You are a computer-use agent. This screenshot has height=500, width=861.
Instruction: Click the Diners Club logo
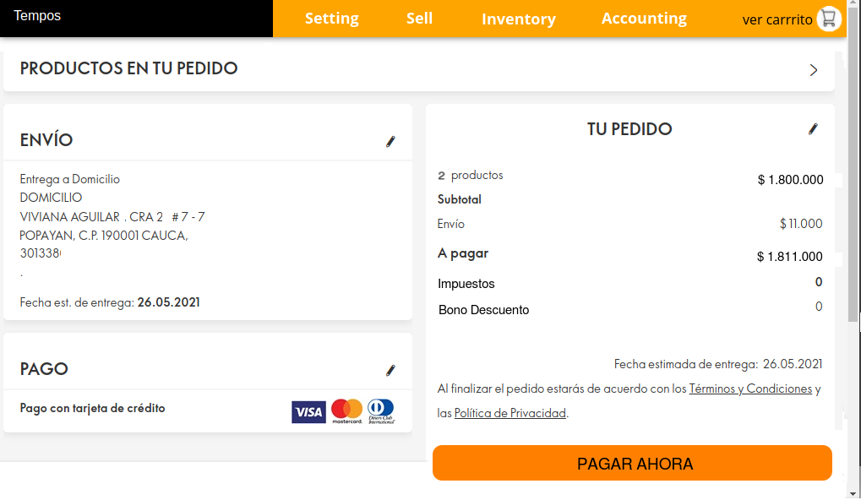381,411
